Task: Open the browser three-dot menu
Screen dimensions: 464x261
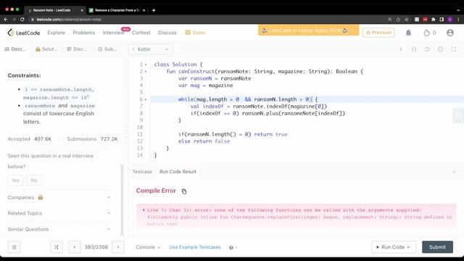Action: [x=459, y=20]
